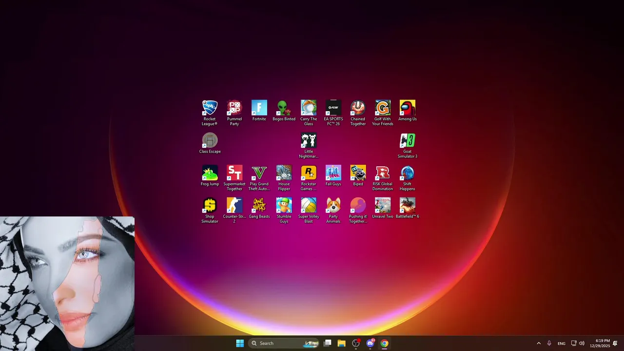624x351 pixels.
Task: Open the clock showing 6:19 PM
Action: (600, 343)
